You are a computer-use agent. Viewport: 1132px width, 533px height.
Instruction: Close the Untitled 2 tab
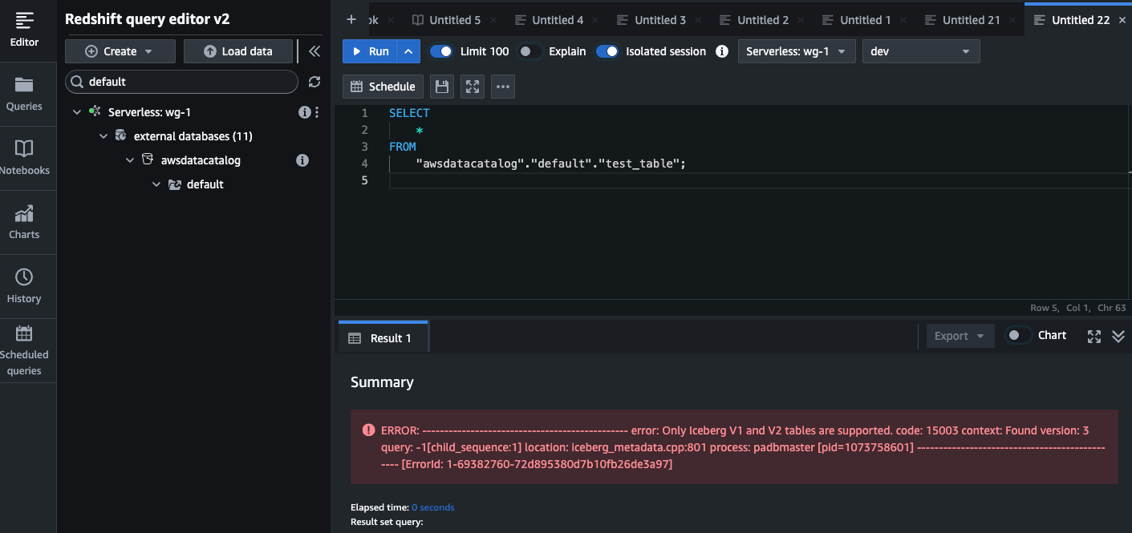801,20
